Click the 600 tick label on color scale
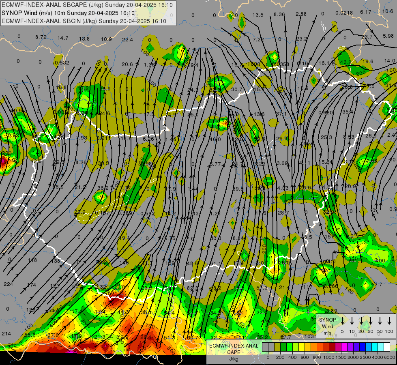 [x=305, y=357]
